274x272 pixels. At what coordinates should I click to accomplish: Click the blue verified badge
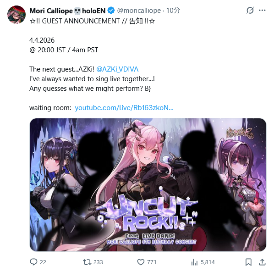(111, 11)
